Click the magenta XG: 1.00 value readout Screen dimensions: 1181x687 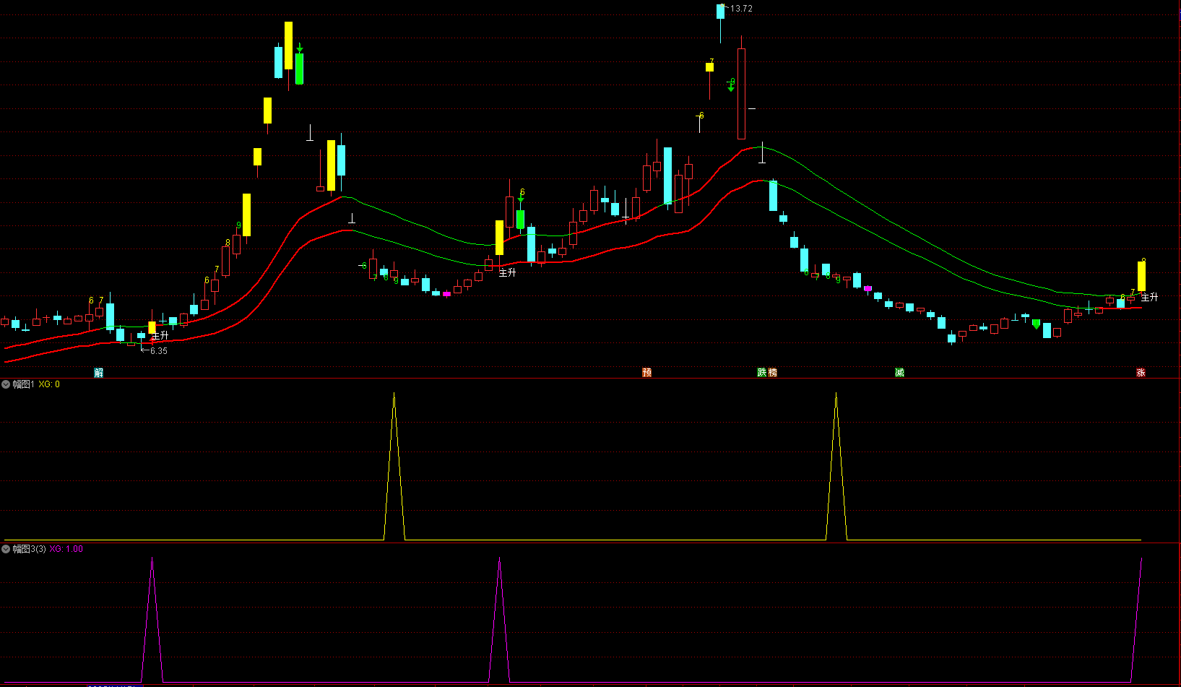66,549
